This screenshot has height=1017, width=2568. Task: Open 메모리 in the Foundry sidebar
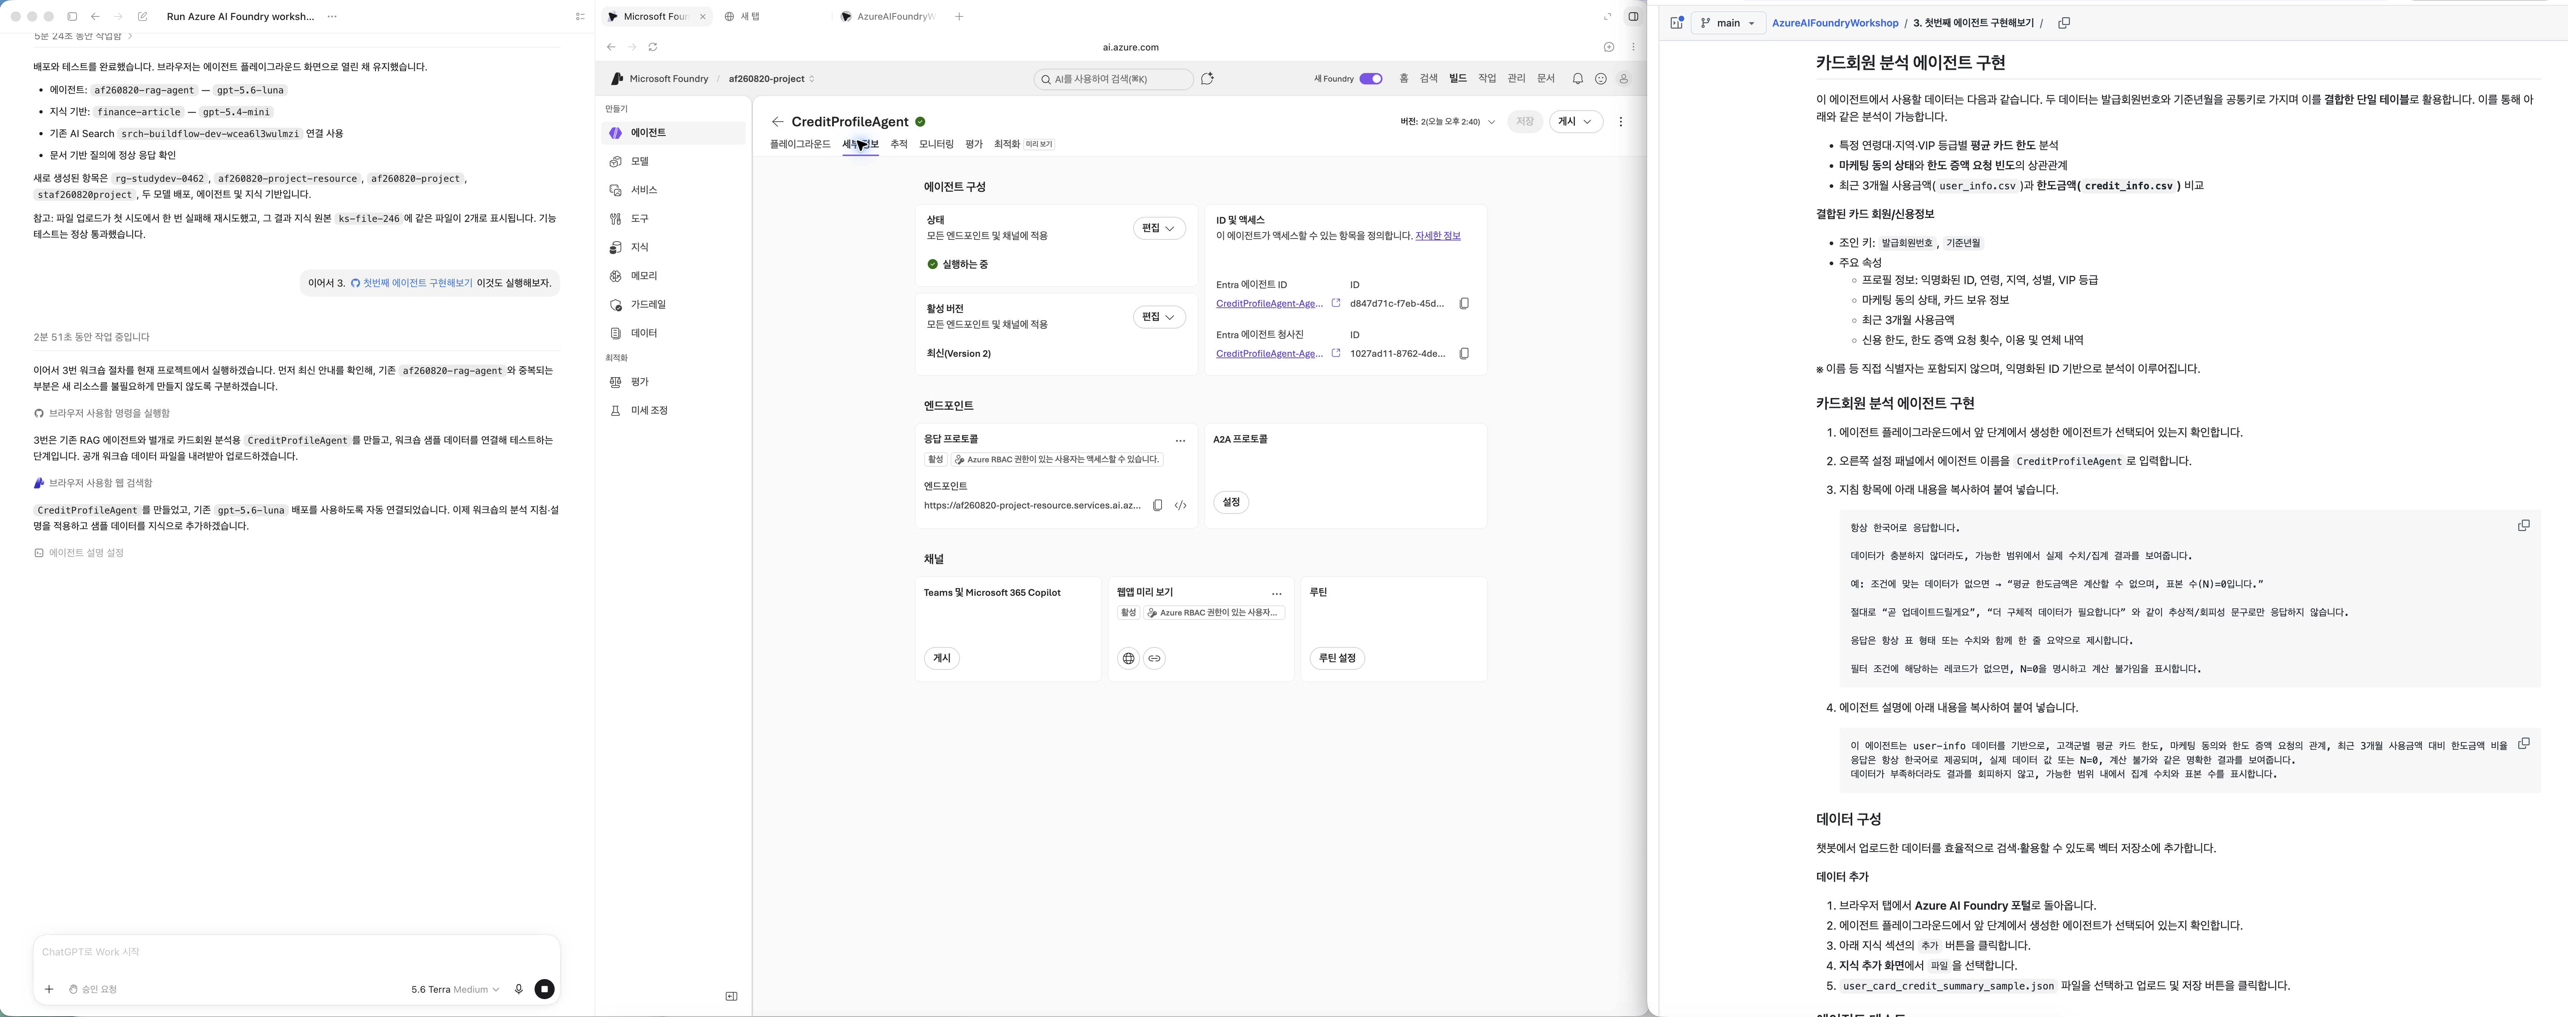click(x=673, y=276)
